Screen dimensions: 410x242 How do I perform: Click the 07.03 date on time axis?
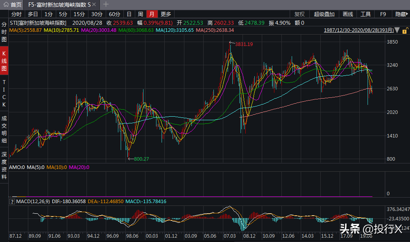[230, 236]
